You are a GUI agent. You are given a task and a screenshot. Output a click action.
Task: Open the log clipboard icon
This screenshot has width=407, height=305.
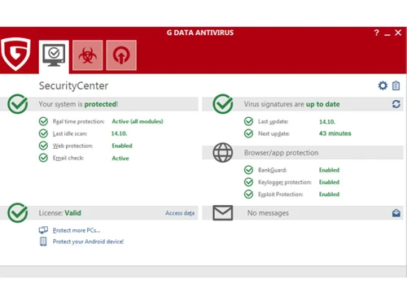(396, 85)
